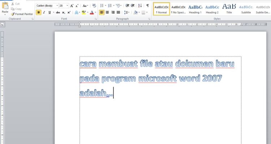271x144 pixels.
Task: Apply strikethrough to text
Action: pyautogui.click(x=58, y=12)
